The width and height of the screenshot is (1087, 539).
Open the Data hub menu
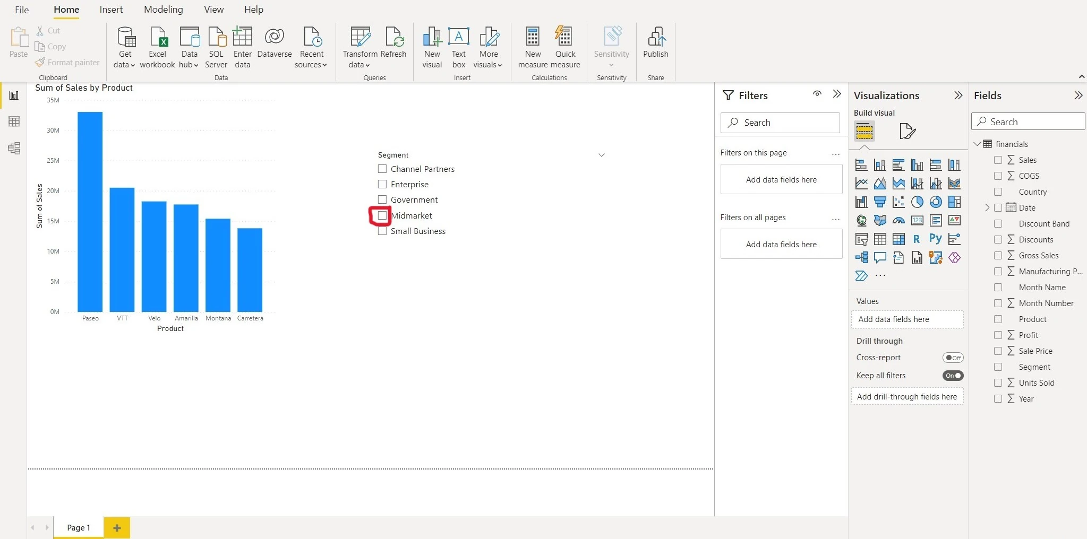pyautogui.click(x=189, y=48)
